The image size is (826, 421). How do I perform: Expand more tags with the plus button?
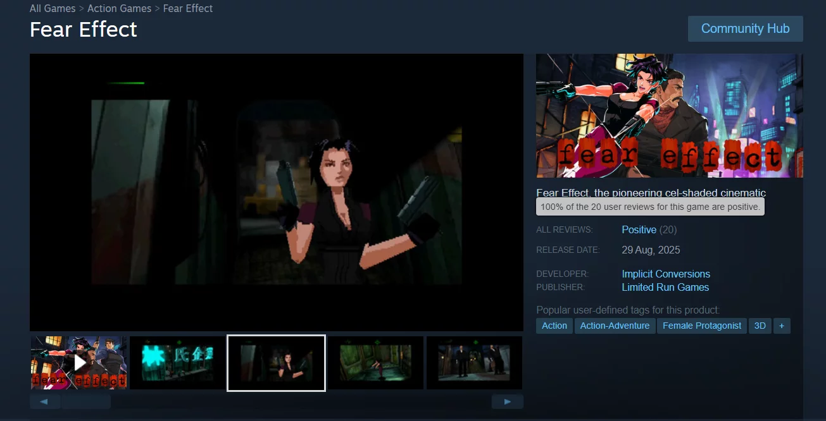(x=782, y=326)
